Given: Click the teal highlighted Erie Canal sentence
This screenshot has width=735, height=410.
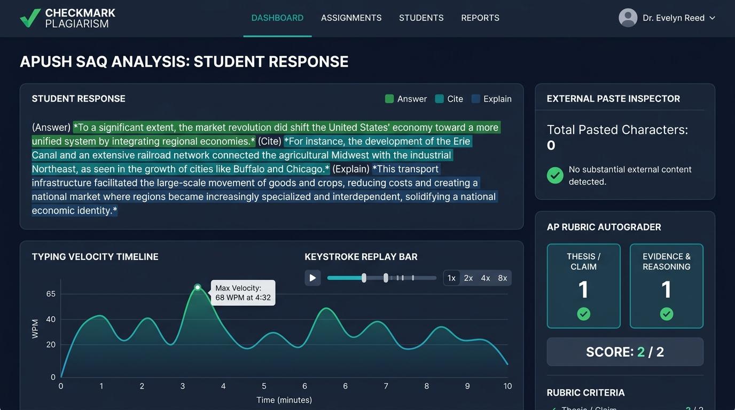Looking at the screenshot, I should pos(252,155).
